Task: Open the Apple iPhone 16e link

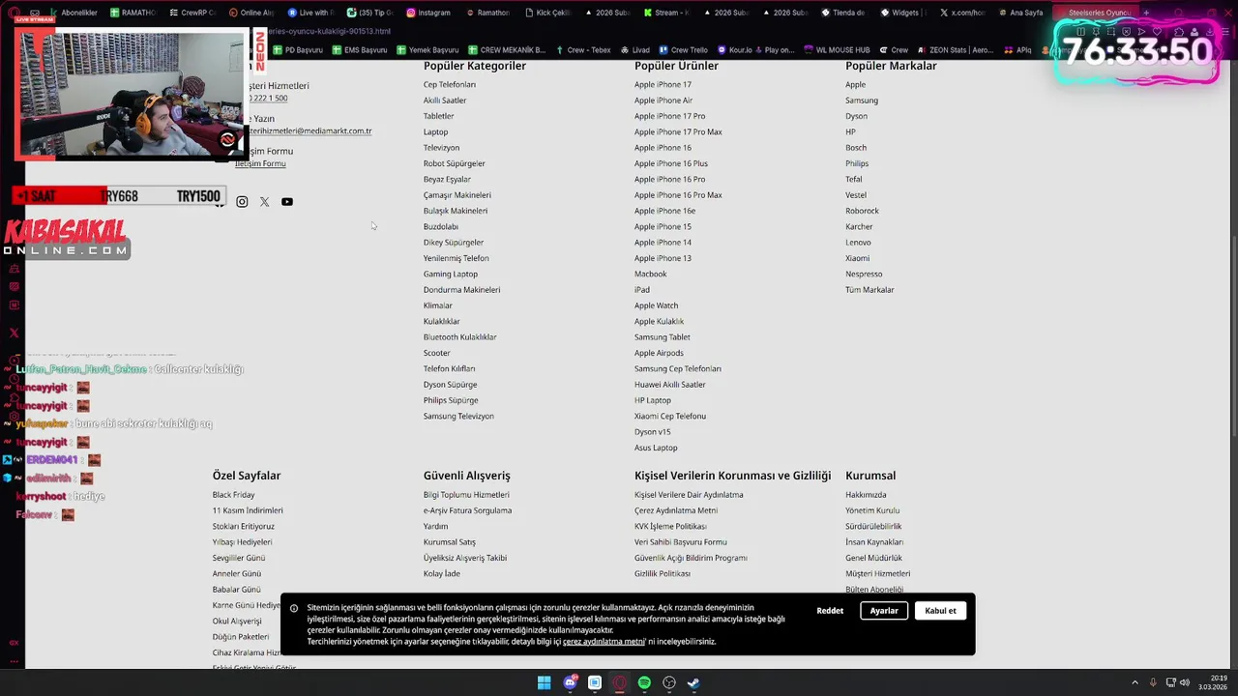Action: point(664,211)
